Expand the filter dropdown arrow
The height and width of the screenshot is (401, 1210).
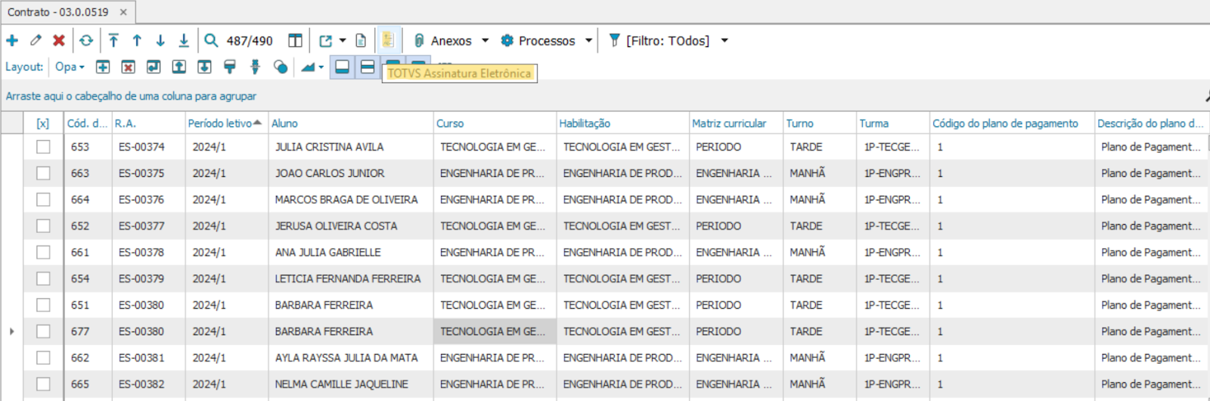[724, 41]
